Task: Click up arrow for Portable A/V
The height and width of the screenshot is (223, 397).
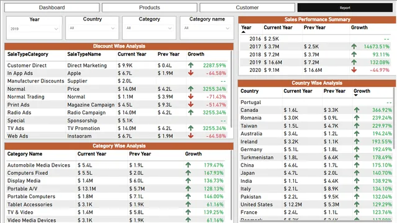Action: pos(188,188)
